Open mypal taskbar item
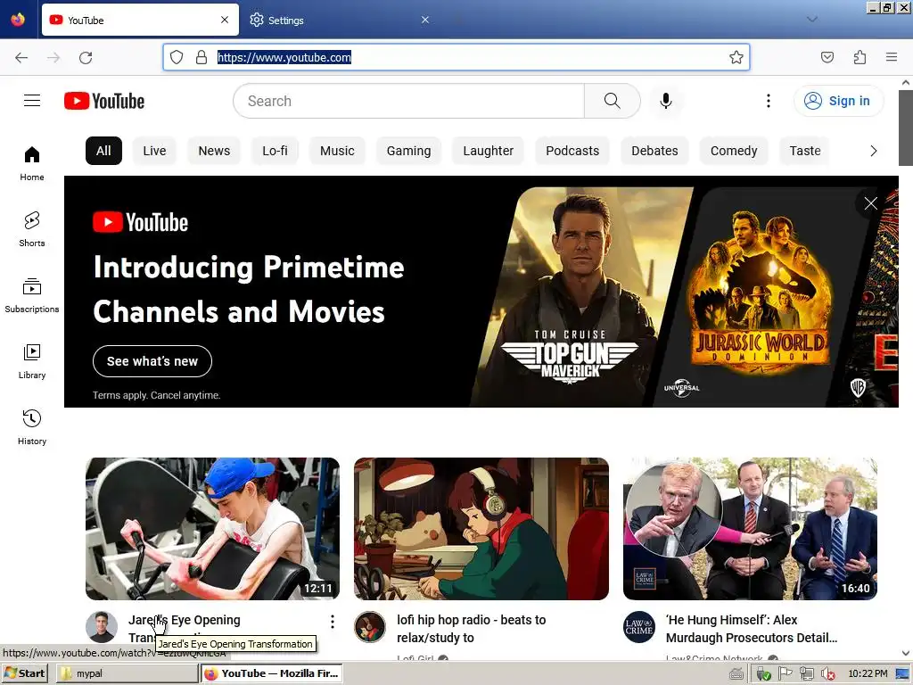The image size is (913, 685). (127, 673)
